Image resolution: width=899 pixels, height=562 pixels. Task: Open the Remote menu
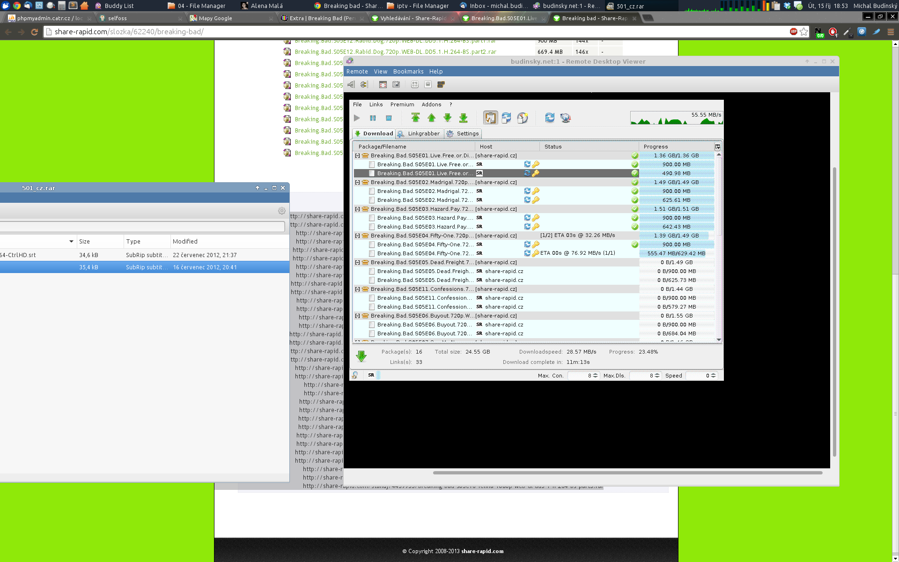point(357,72)
